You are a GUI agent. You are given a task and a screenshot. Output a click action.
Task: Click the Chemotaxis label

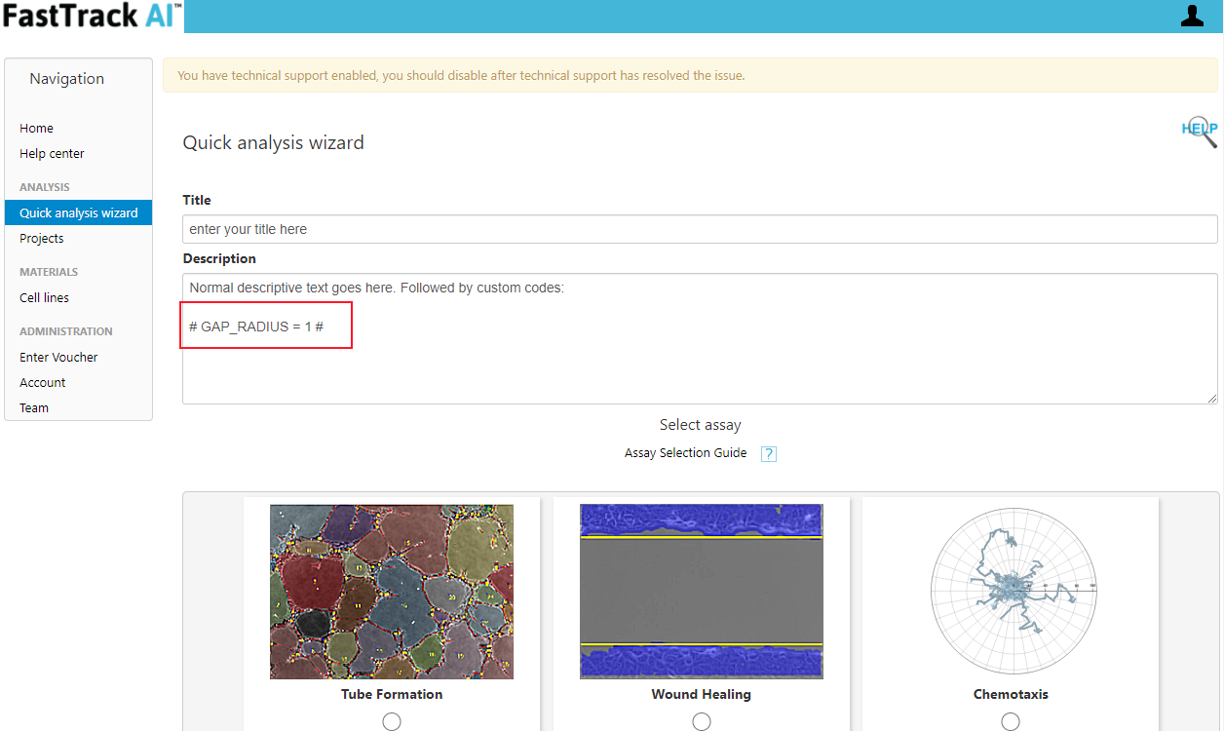[1011, 694]
